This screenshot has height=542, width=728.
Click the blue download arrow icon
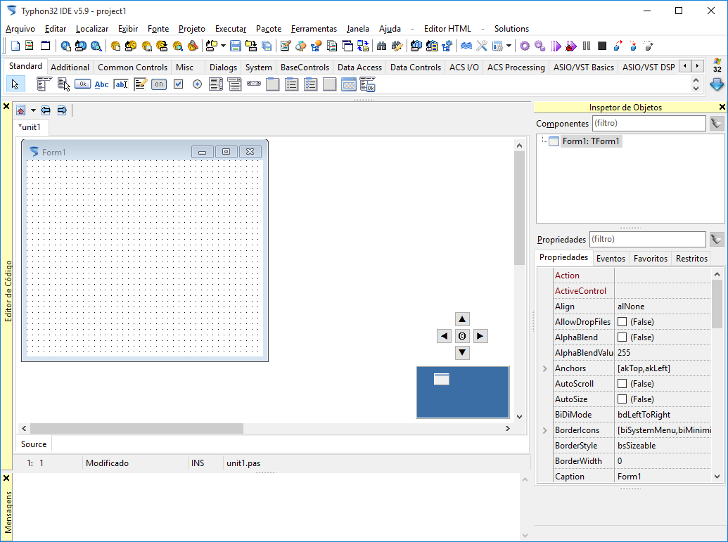[x=717, y=84]
